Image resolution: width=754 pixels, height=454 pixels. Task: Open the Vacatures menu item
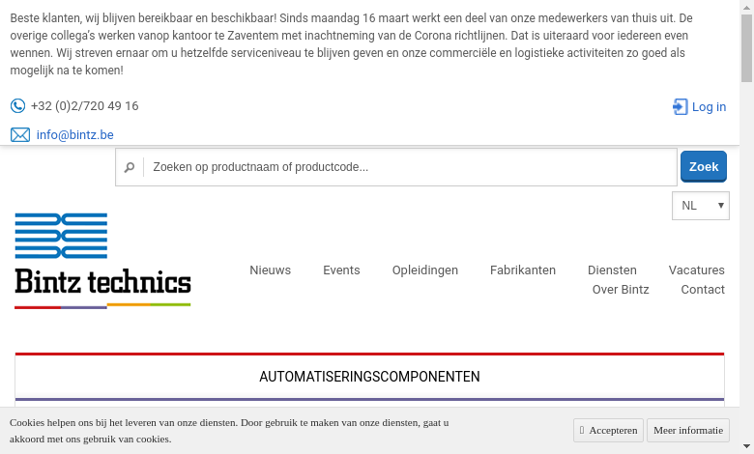pyautogui.click(x=696, y=270)
